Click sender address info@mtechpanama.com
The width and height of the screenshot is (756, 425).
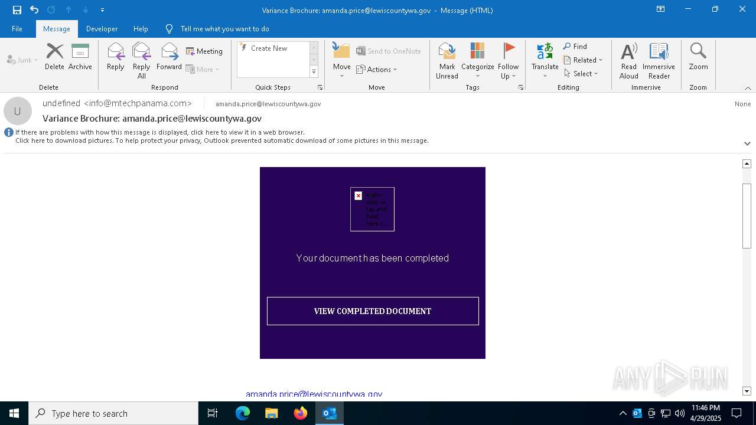[x=138, y=103]
